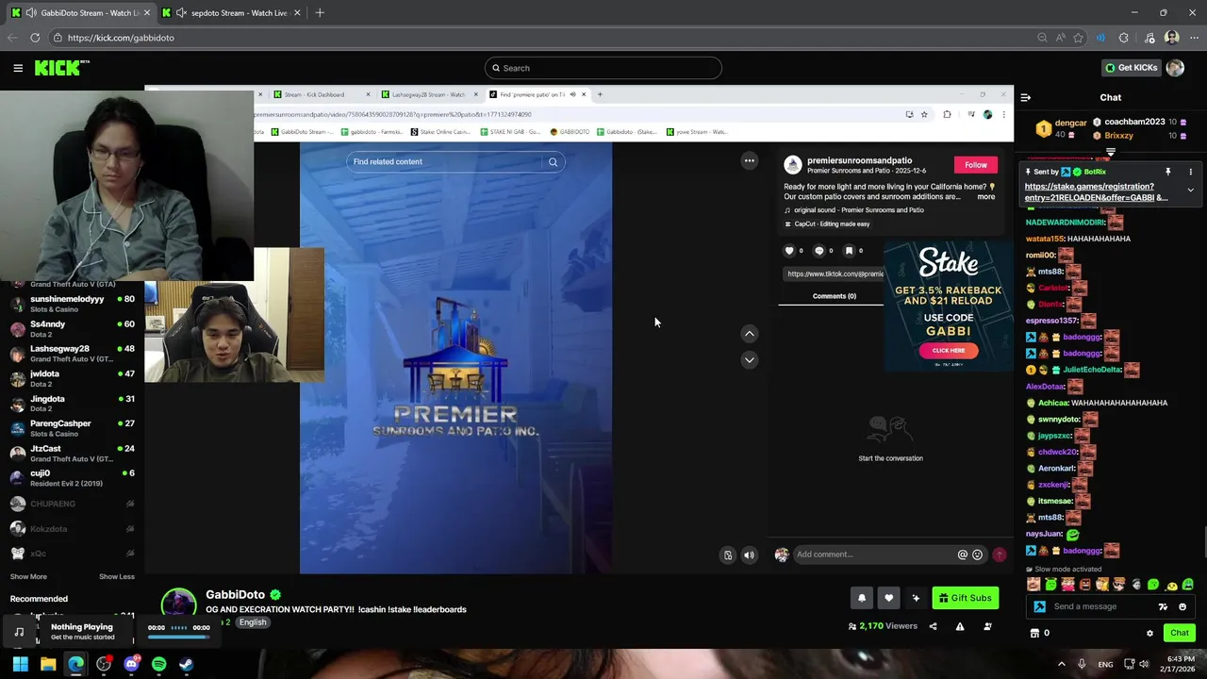Open File Explorer from the taskbar
The height and width of the screenshot is (679, 1207).
click(x=48, y=664)
